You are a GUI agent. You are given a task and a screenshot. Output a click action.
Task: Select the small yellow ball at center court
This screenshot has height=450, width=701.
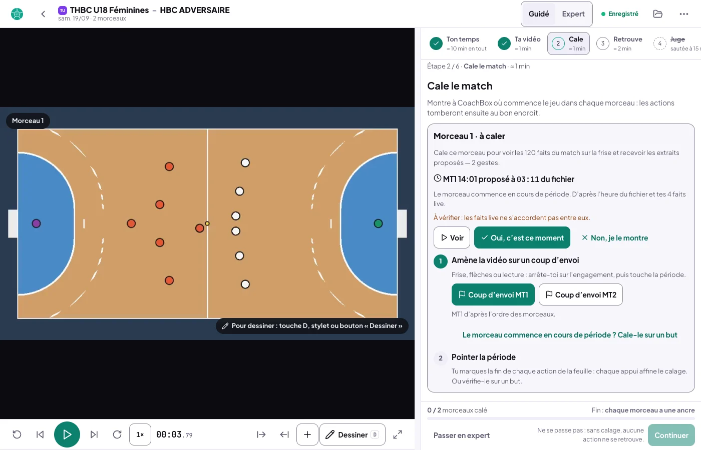click(x=207, y=223)
